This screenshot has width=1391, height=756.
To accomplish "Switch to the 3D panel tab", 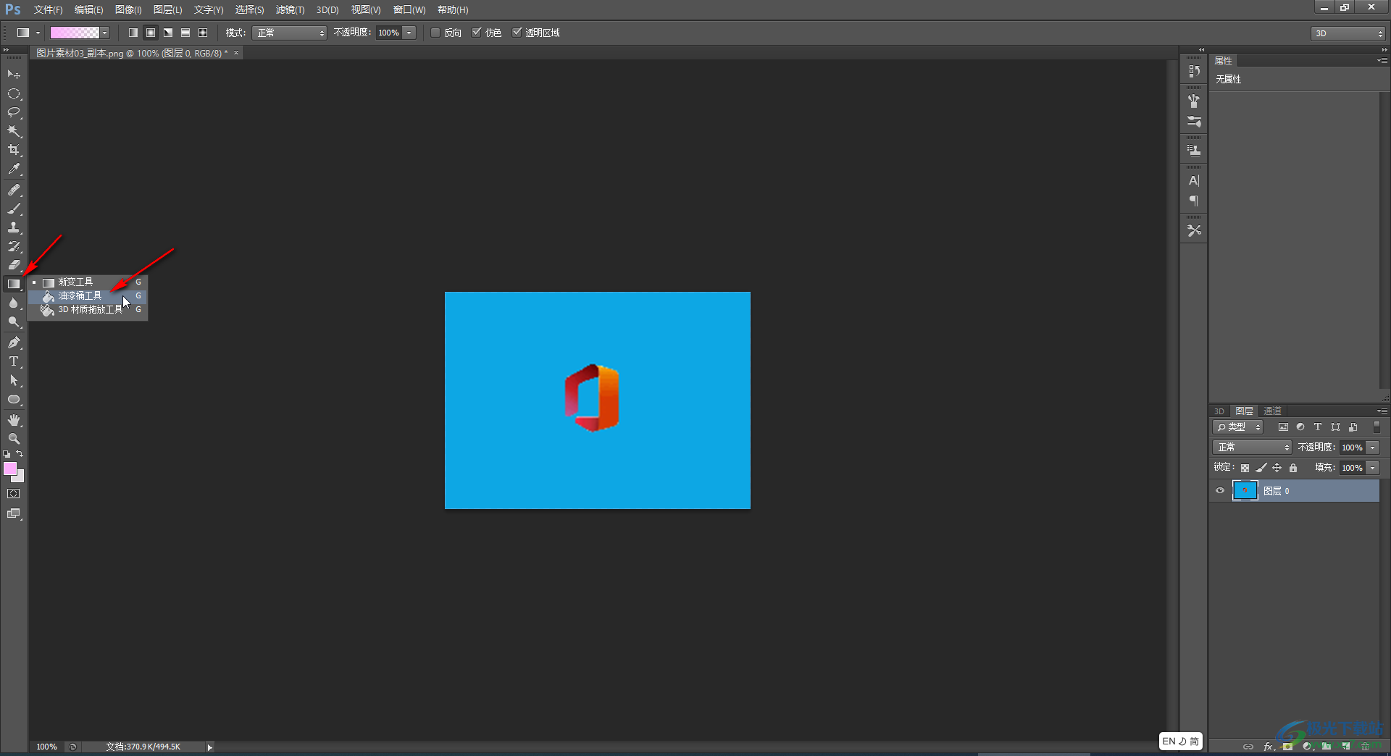I will tap(1219, 411).
